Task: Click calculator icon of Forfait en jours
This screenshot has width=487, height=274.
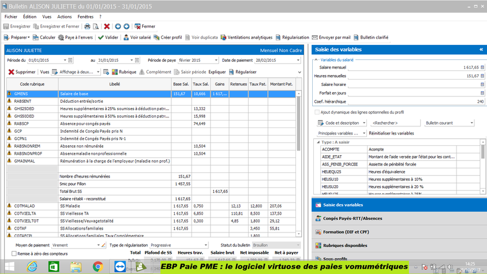Action: coord(482,93)
